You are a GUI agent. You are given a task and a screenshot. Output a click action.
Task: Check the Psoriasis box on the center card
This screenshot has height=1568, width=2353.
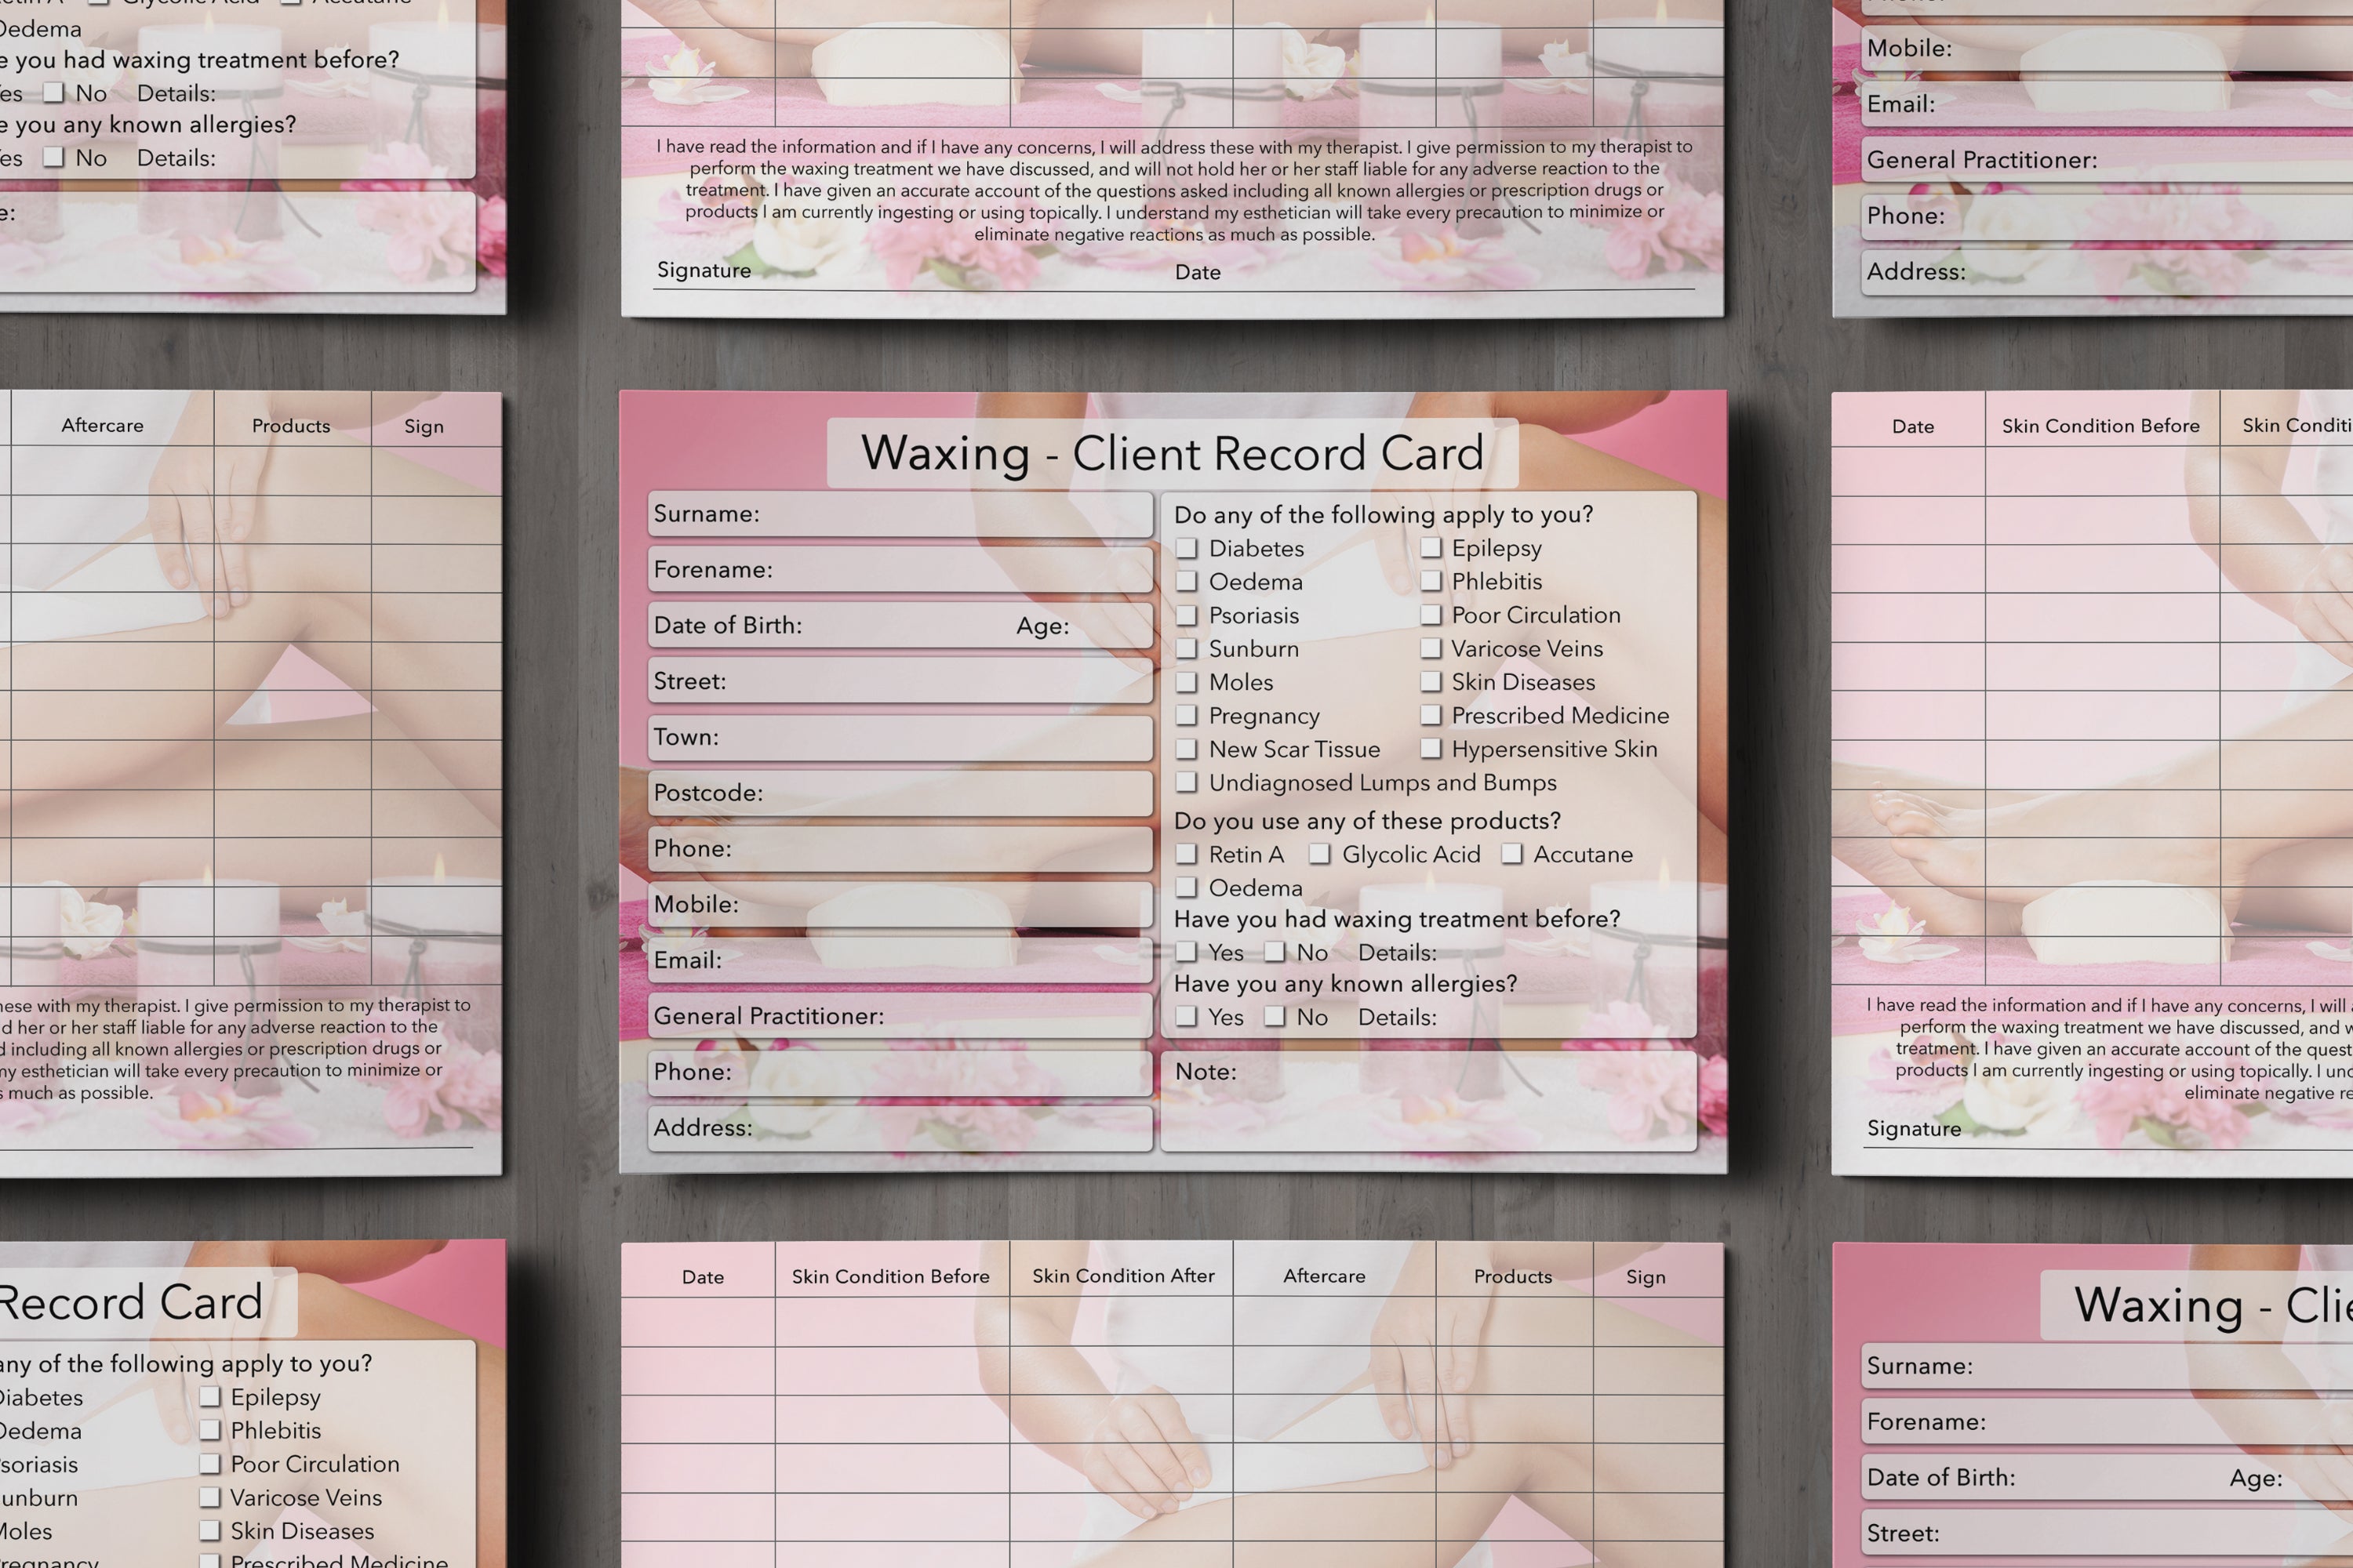[x=1187, y=615]
